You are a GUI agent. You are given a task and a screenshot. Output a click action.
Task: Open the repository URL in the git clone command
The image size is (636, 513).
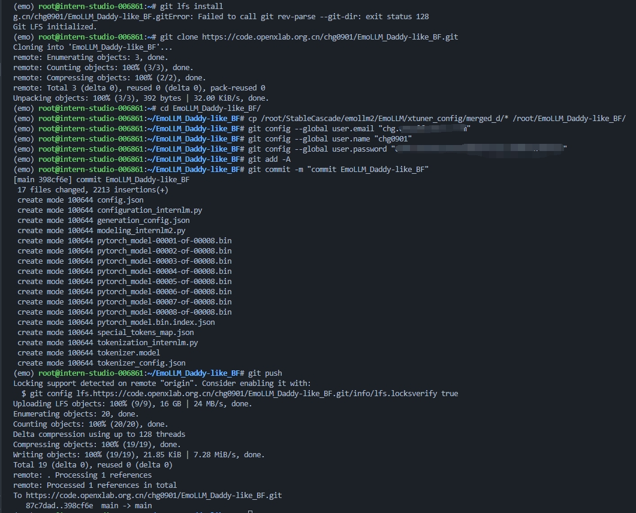330,37
